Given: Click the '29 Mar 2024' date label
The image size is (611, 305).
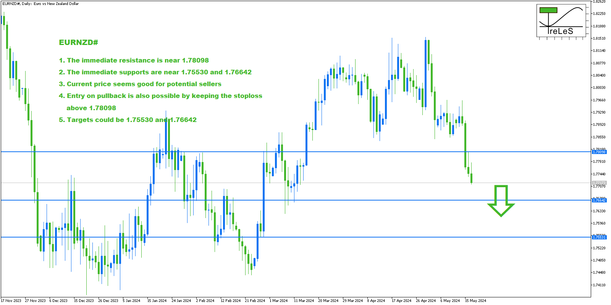Looking at the screenshot, I should pyautogui.click(x=353, y=301).
